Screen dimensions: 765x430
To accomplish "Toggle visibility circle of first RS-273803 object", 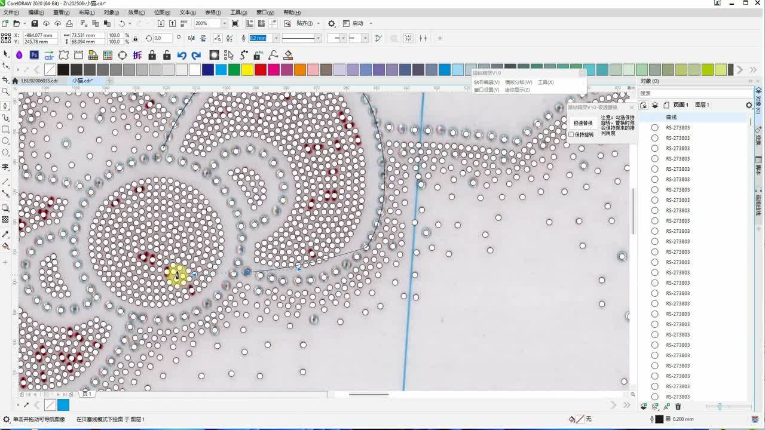I will 654,128.
